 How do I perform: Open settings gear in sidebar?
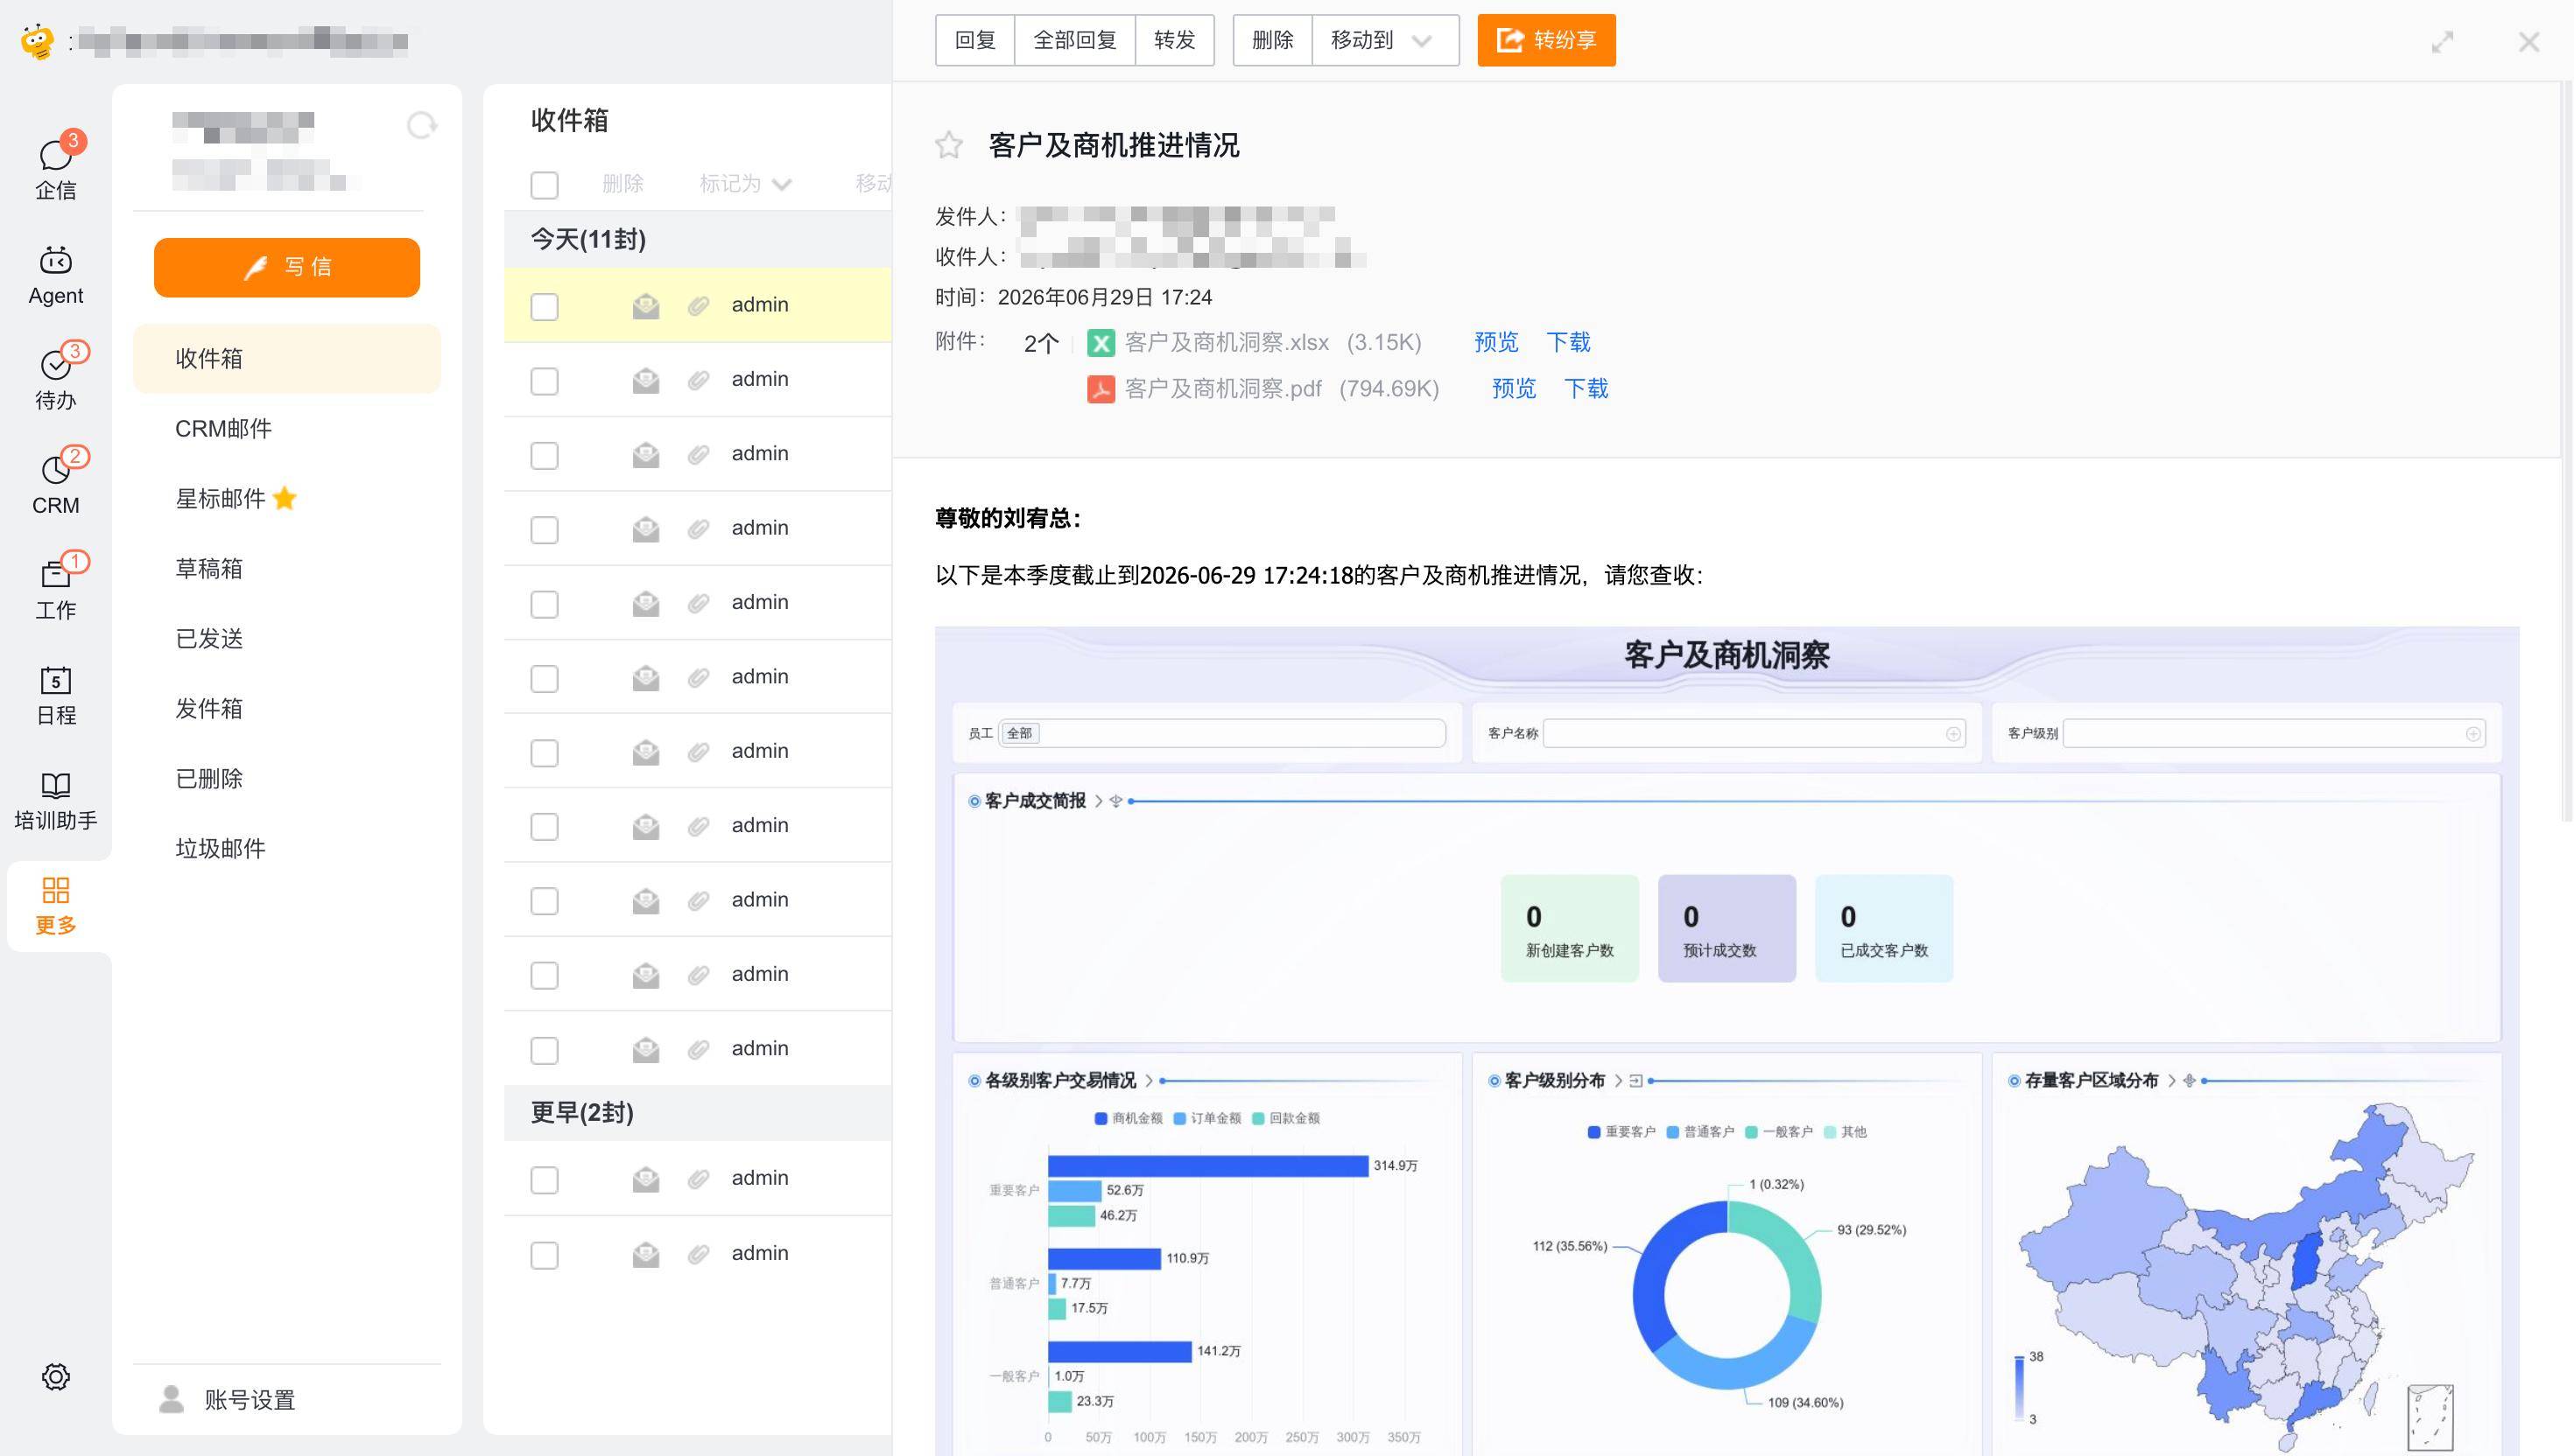(x=55, y=1377)
